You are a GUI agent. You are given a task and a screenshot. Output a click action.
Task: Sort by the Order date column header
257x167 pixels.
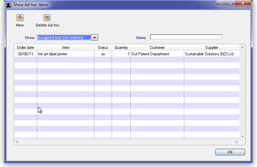[25, 48]
